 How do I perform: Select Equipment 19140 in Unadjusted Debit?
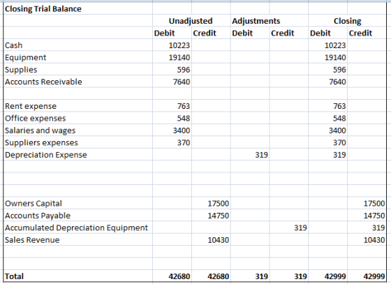pyautogui.click(x=179, y=57)
